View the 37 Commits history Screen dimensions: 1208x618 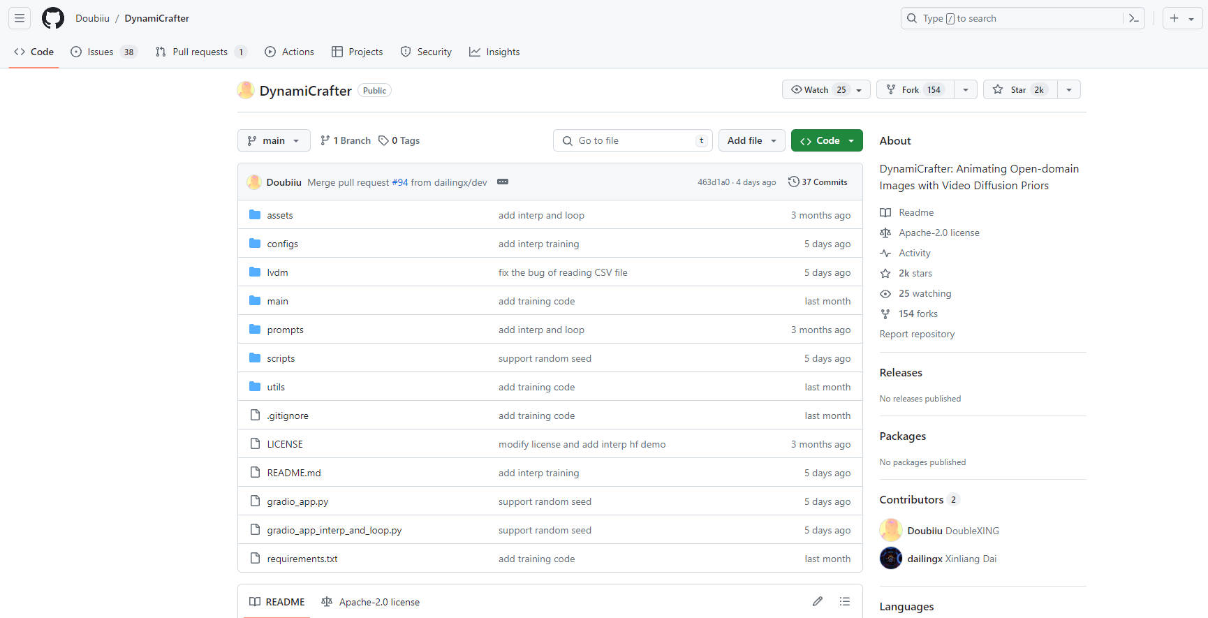click(x=818, y=182)
